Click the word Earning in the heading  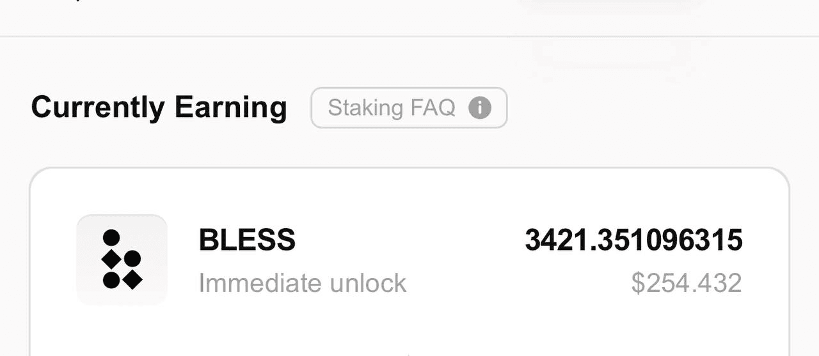(230, 107)
